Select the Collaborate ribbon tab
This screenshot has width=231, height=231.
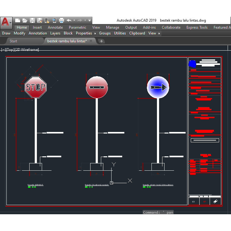coord(171,27)
